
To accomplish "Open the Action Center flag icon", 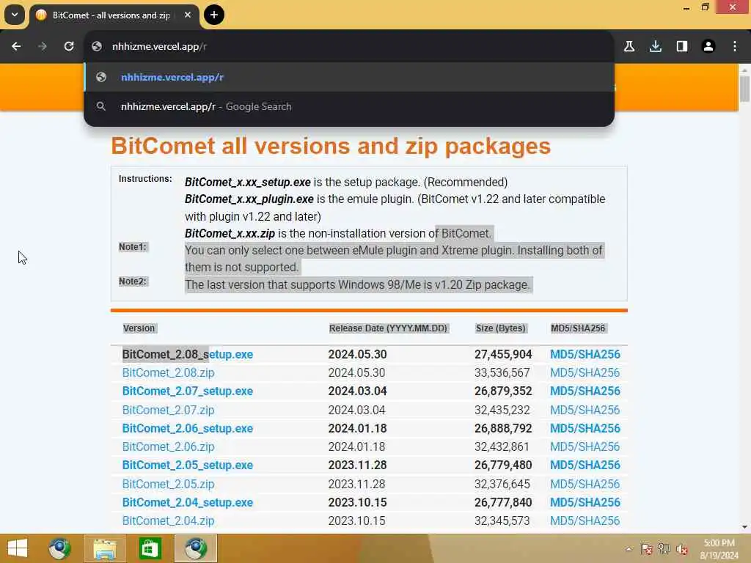I will [x=647, y=549].
